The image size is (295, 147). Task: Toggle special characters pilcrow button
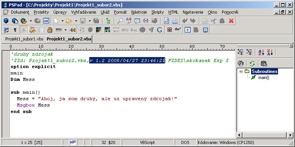coord(15,30)
